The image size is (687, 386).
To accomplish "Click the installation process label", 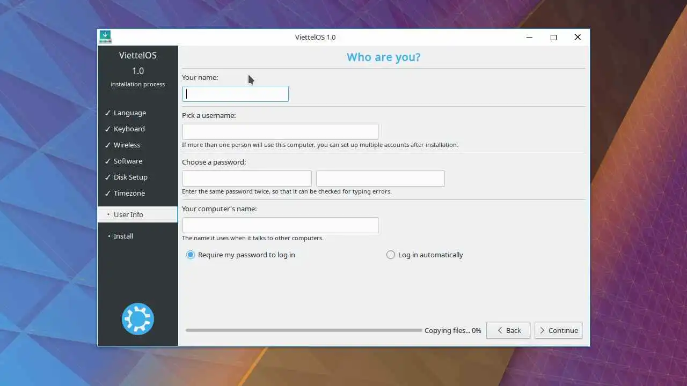I will click(138, 84).
